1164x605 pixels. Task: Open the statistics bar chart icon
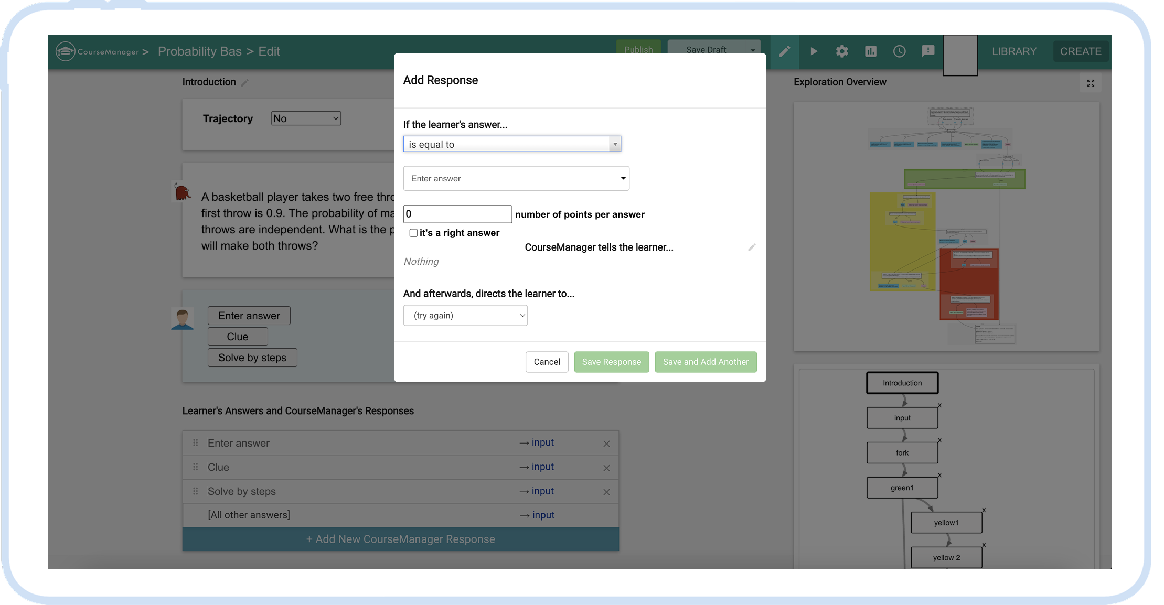coord(871,51)
